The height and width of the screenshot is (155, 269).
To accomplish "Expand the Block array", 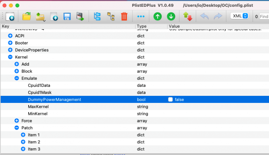I will click(16, 71).
